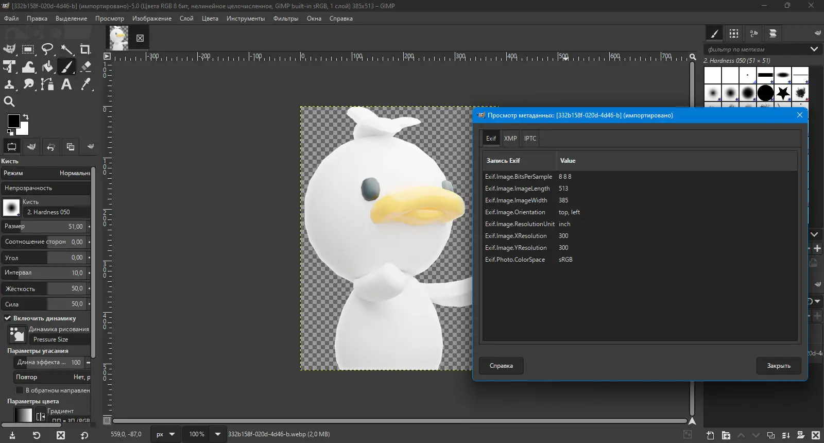This screenshot has height=443, width=824.
Task: Enable the 'В обратном направлении' checkbox
Action: (x=20, y=390)
